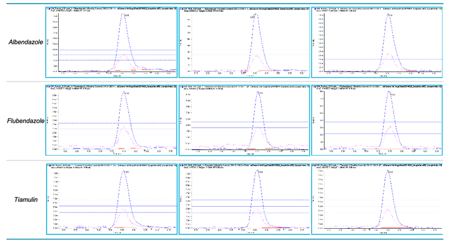Viewport: 449px width, 242px height.
Task: Click peak apex in left Tiamulin chromatogram
Action: click(125, 173)
